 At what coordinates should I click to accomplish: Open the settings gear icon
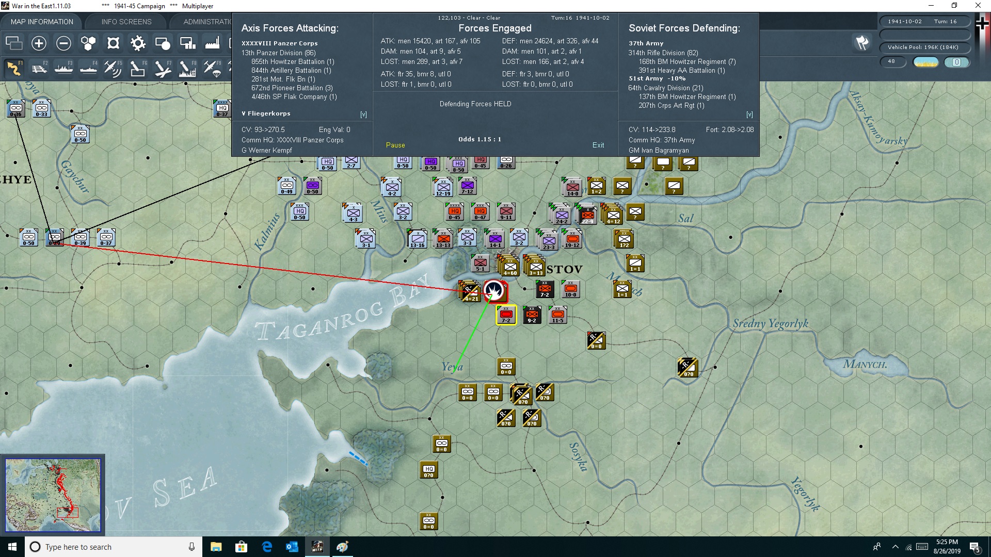138,43
